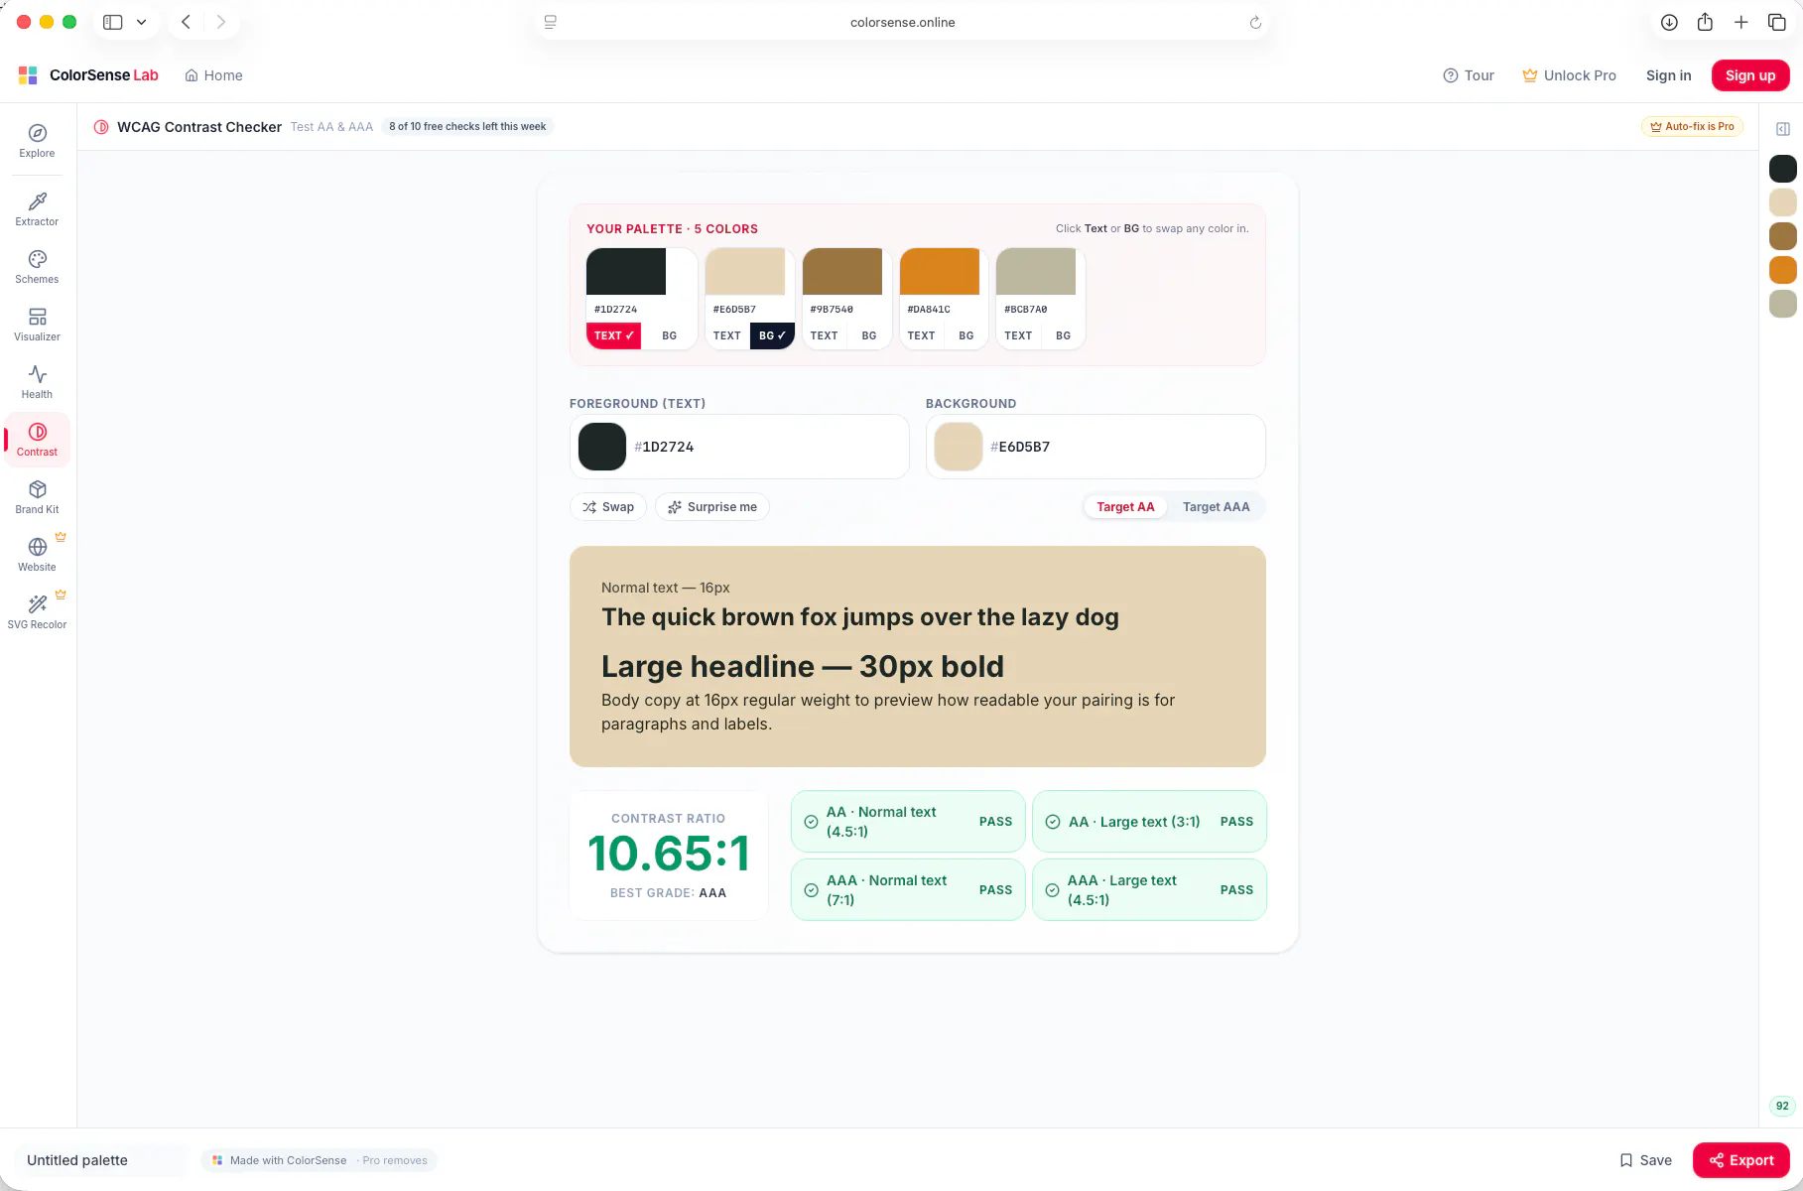Image resolution: width=1803 pixels, height=1191 pixels.
Task: Save the palette
Action: coord(1646,1160)
